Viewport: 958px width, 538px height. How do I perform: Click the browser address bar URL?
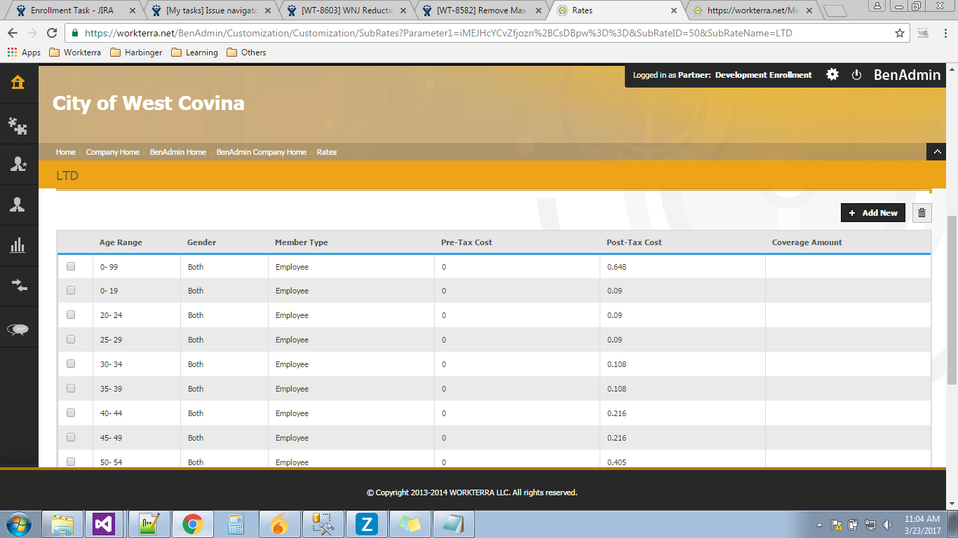pyautogui.click(x=438, y=33)
